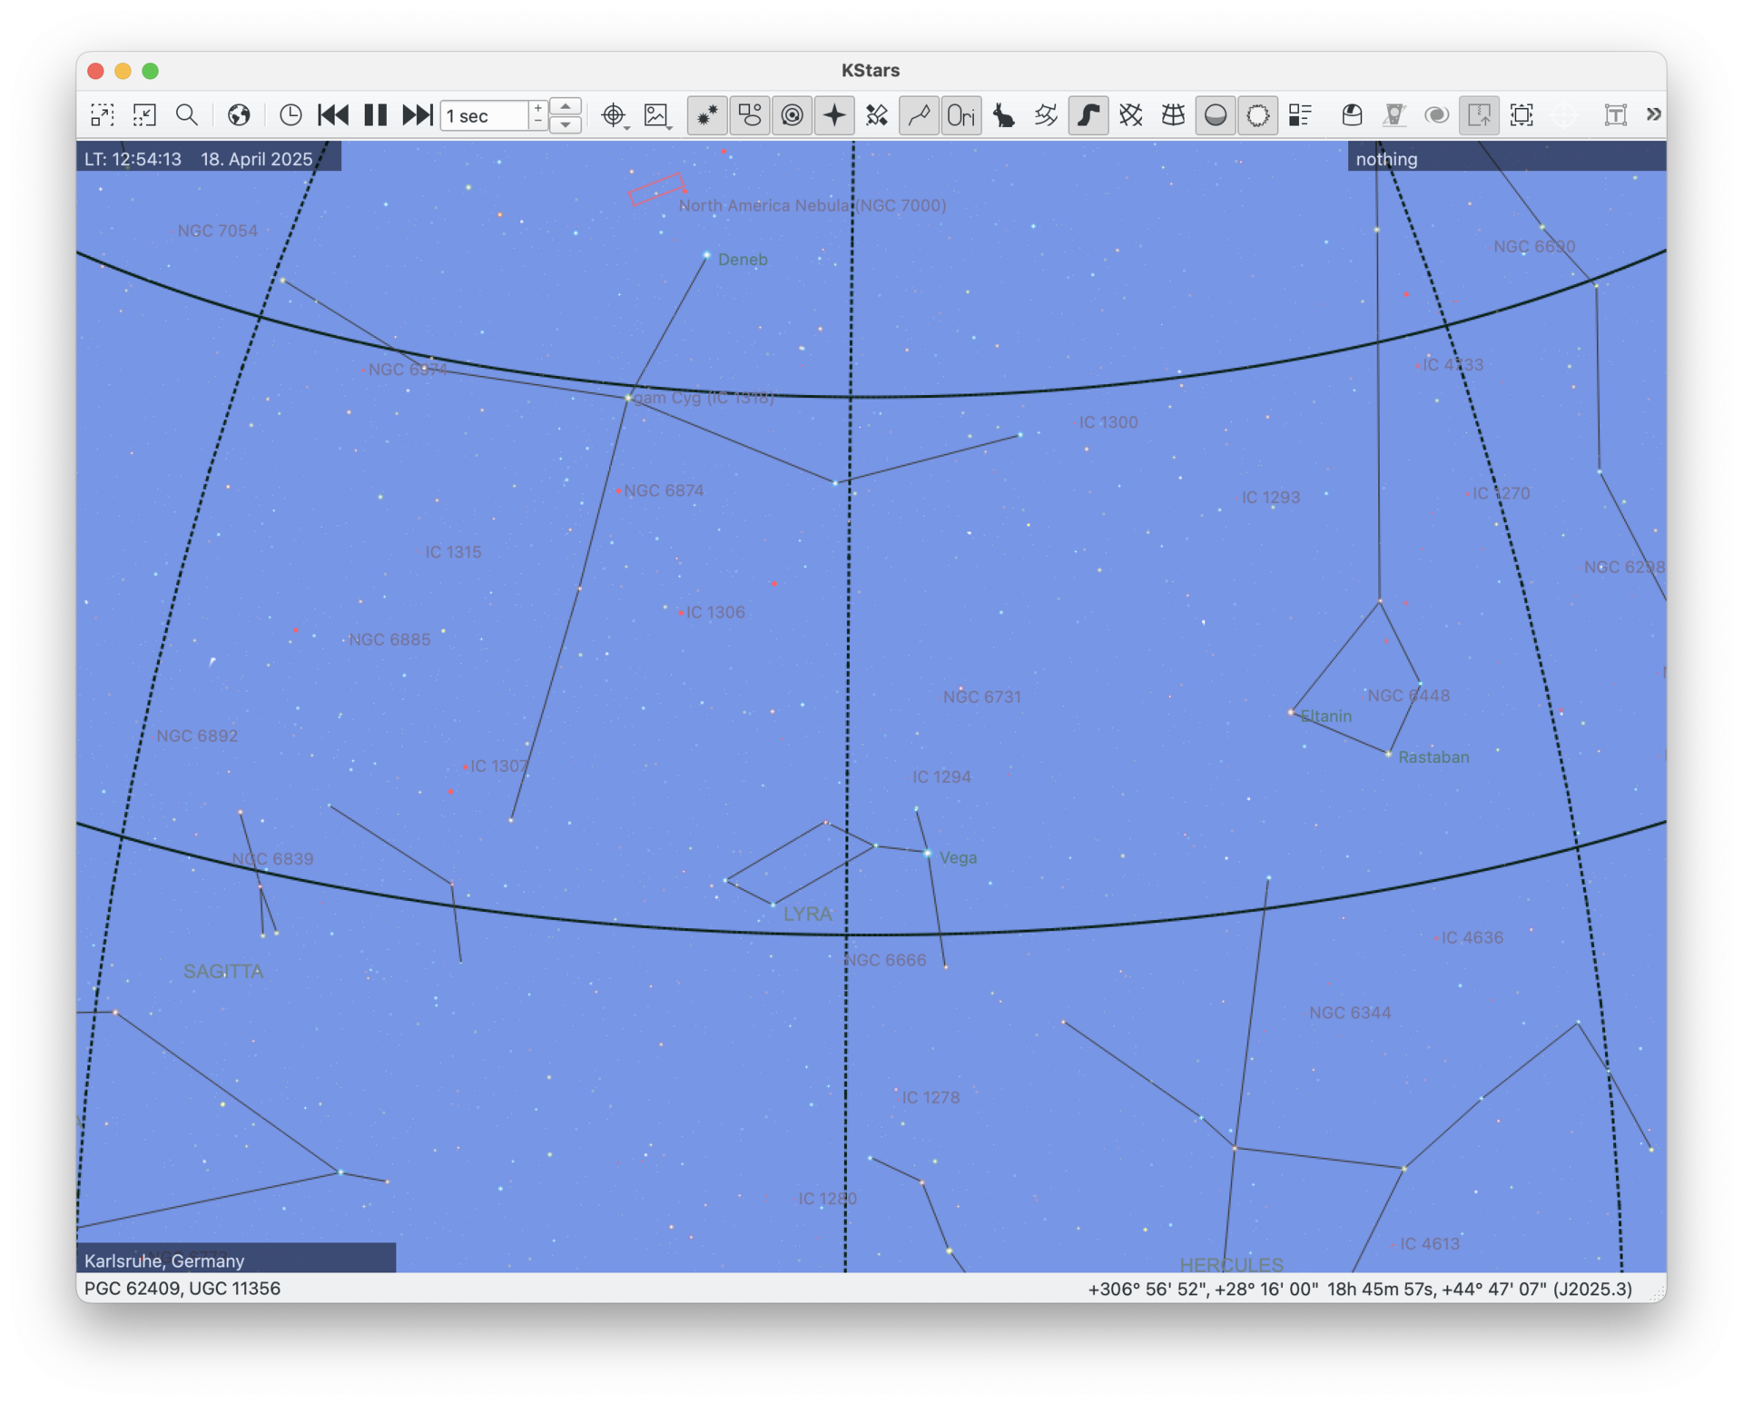1743x1404 pixels.
Task: Click the local time and date info box
Action: tap(209, 158)
